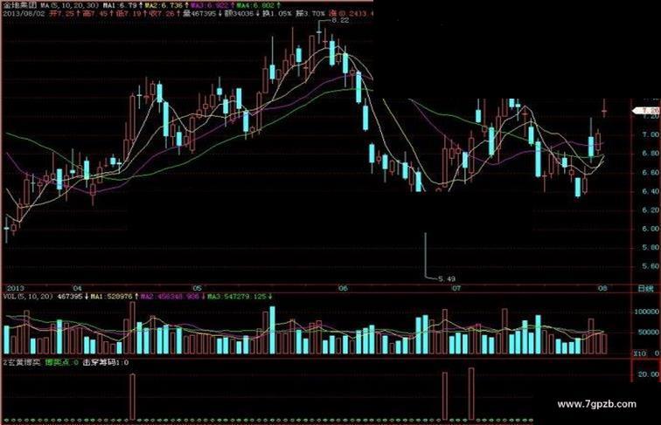Click the 04 month axis label
The height and width of the screenshot is (425, 661).
tap(77, 289)
